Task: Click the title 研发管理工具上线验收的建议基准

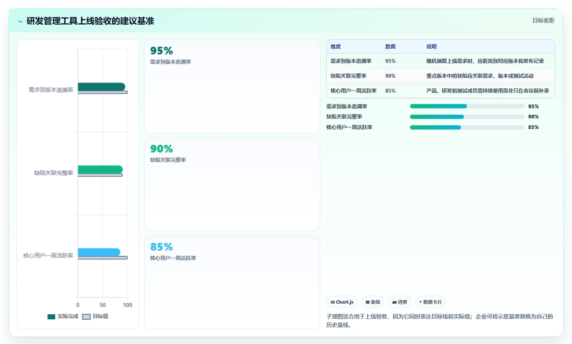Action: 90,21
